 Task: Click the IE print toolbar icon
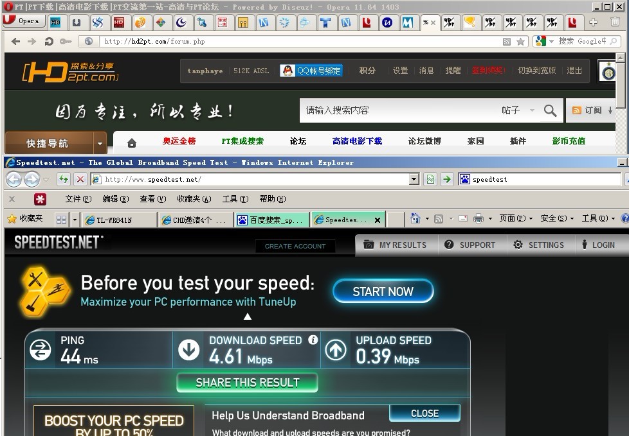tap(478, 219)
